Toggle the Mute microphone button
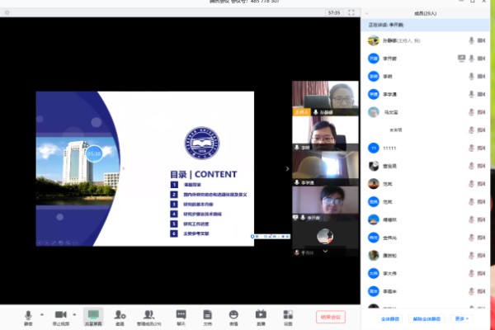 [x=28, y=317]
